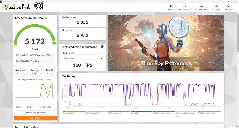This screenshot has width=239, height=128.
Task: Toggle CPU Temperature legend series
Action: [96, 112]
